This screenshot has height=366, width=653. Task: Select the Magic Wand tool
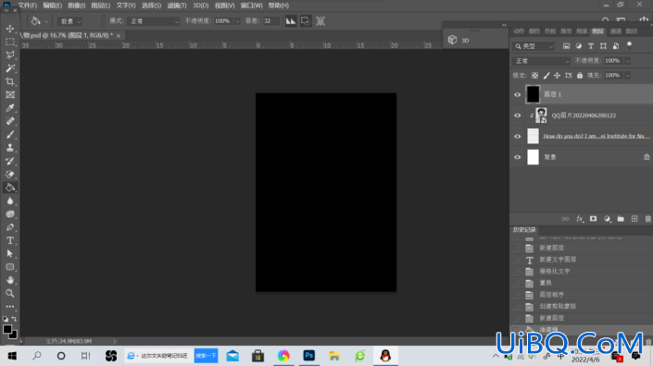point(10,68)
